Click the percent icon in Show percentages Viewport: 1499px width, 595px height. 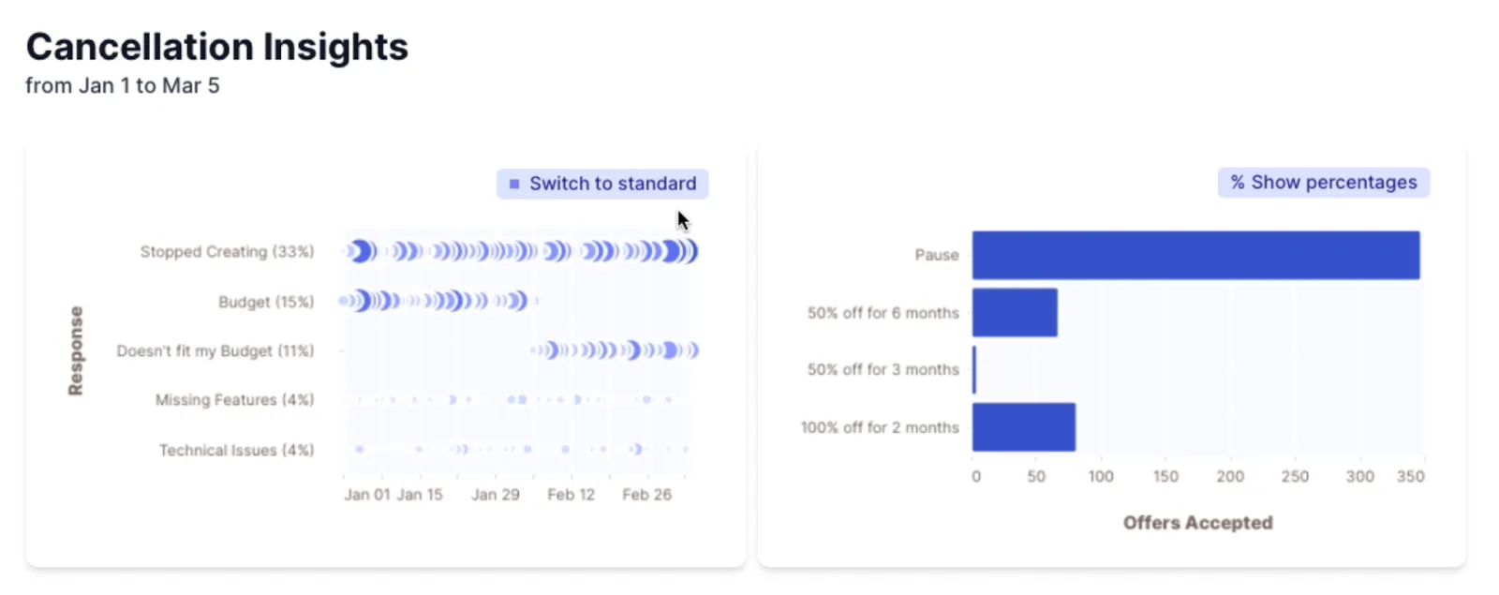pos(1238,183)
